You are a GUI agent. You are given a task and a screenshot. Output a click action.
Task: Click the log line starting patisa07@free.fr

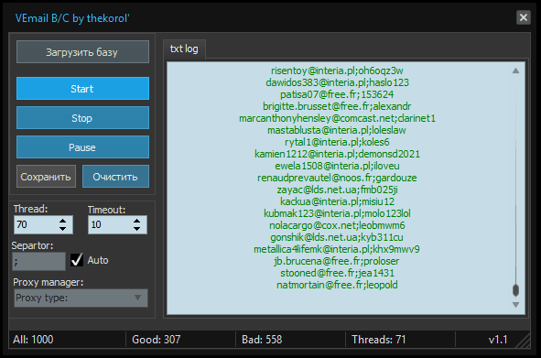click(337, 94)
